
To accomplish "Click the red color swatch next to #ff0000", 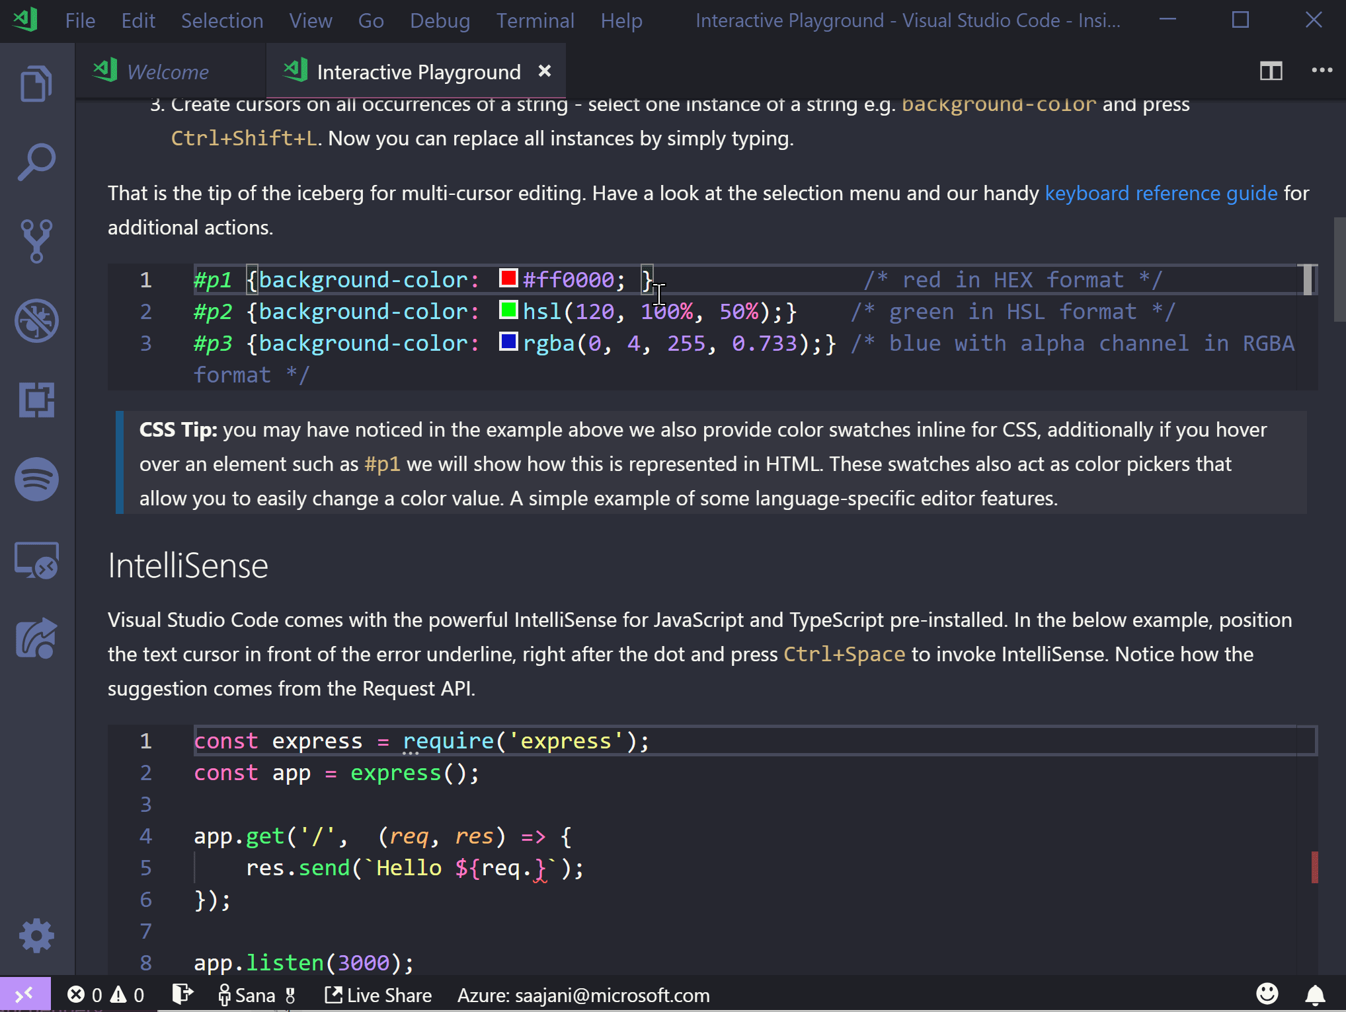I will 508,279.
